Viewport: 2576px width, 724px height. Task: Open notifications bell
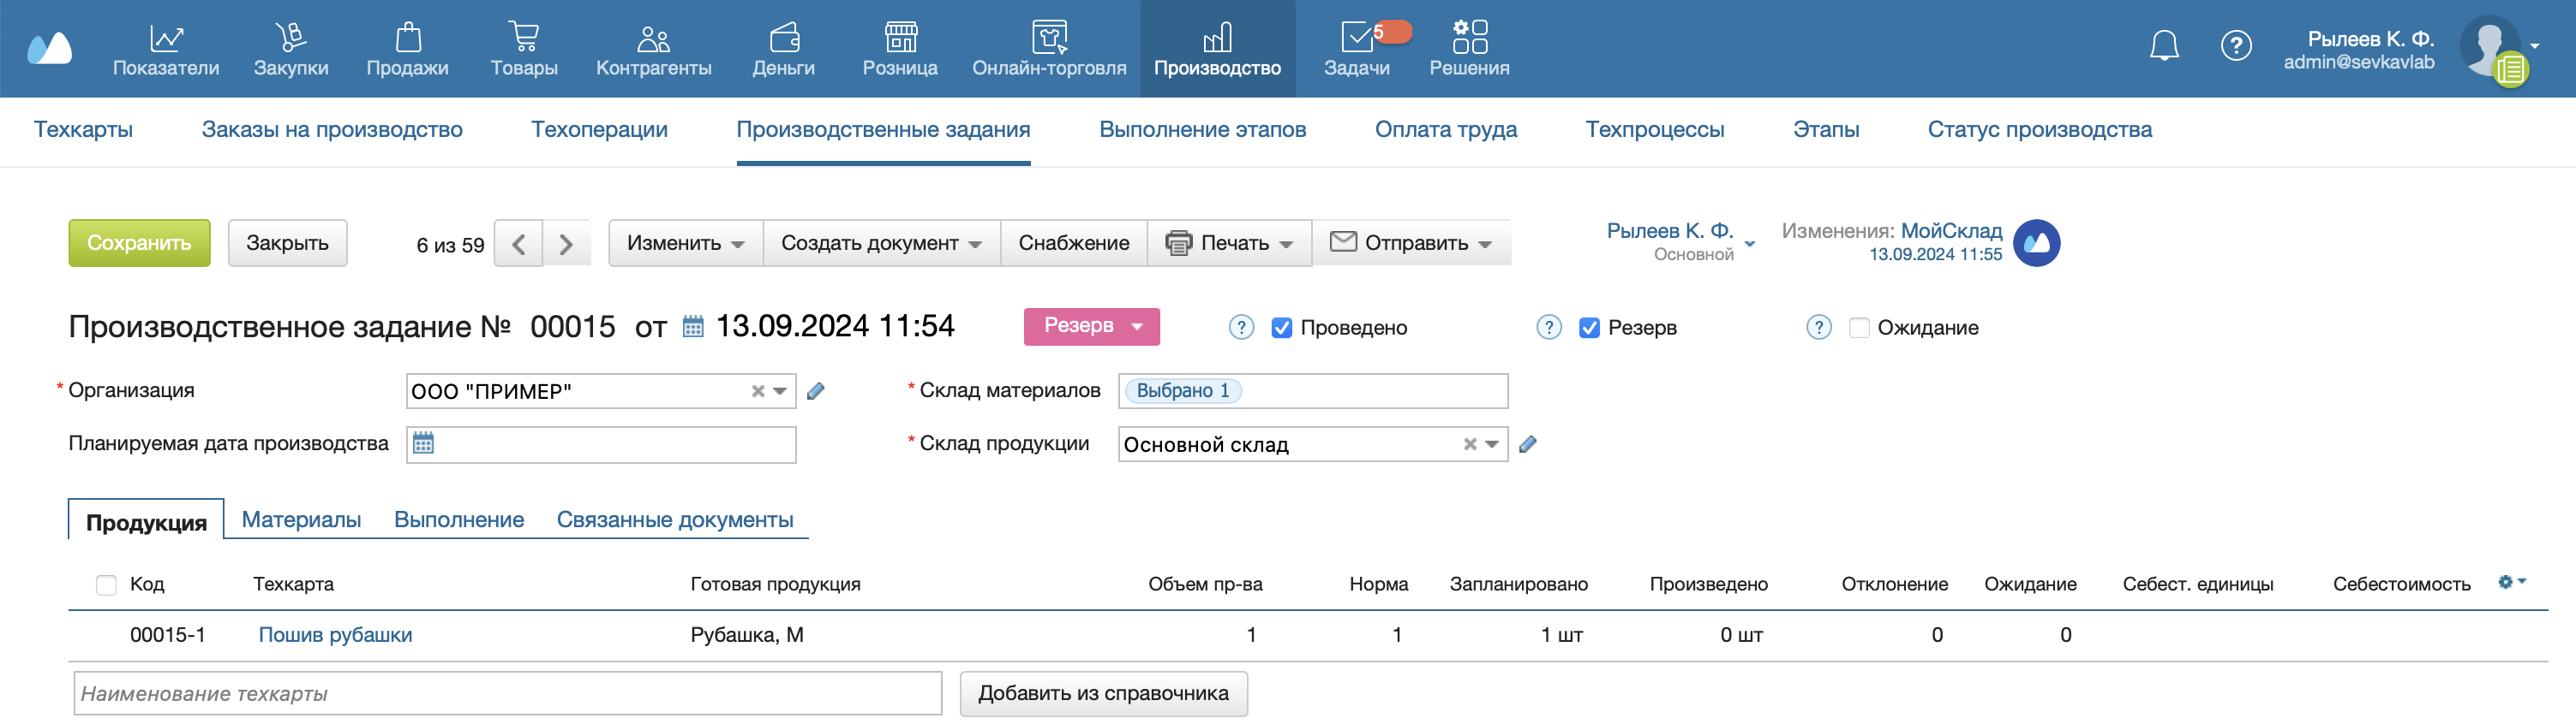2164,46
